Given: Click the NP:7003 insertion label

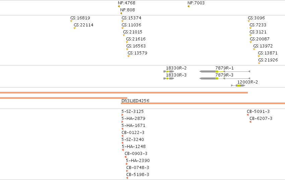Looking at the screenshot, I should (x=196, y=3).
